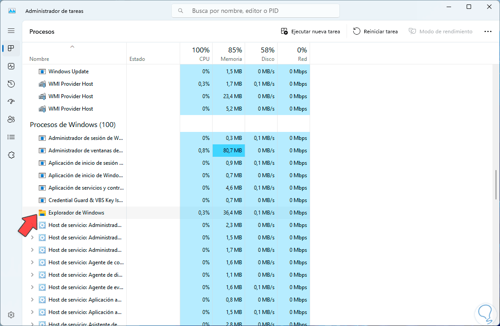This screenshot has height=326, width=500.
Task: Select the Explorador de Windows process name
Action: [x=76, y=213]
